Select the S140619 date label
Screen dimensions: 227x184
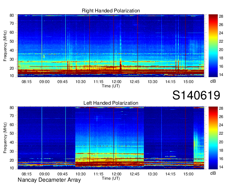[x=196, y=95]
